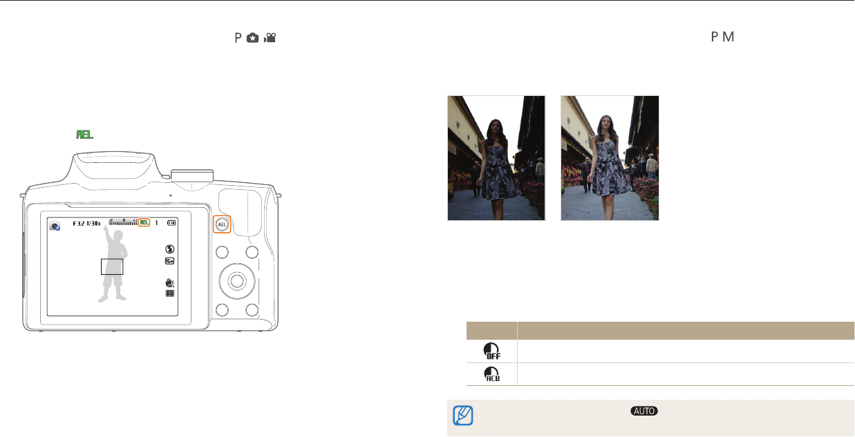Click the flash-off icon on camera screen
Image resolution: width=855 pixels, height=437 pixels.
click(170, 249)
